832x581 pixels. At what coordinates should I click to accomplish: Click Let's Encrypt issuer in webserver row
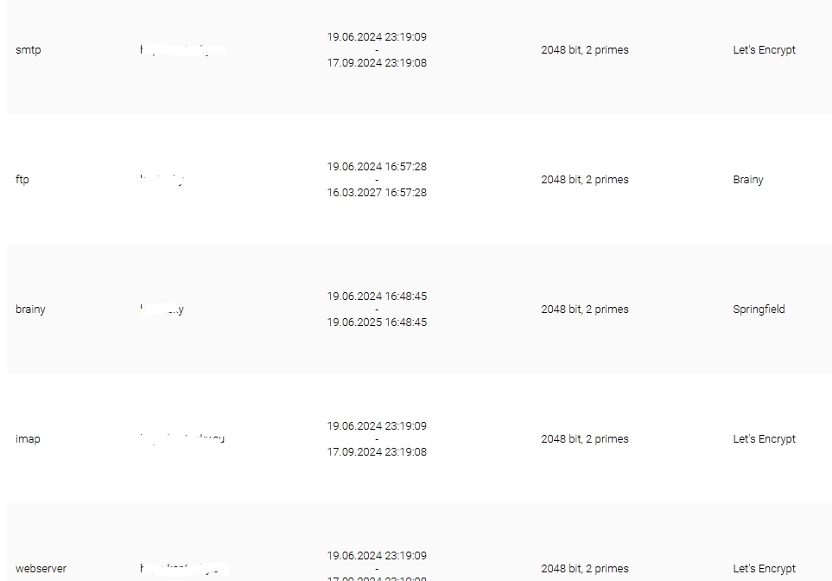click(764, 569)
